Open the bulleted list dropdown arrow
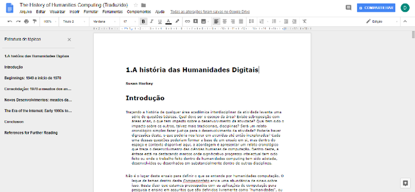The width and height of the screenshot is (415, 192). click(280, 21)
